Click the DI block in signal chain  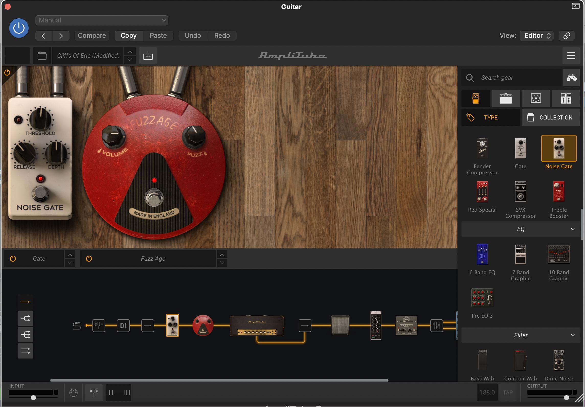[x=123, y=326]
